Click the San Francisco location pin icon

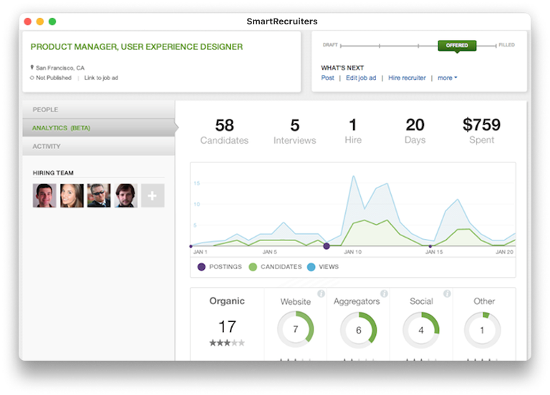(32, 67)
